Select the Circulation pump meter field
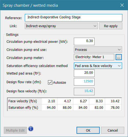Screen dimensions: 128x137 coord(94,57)
